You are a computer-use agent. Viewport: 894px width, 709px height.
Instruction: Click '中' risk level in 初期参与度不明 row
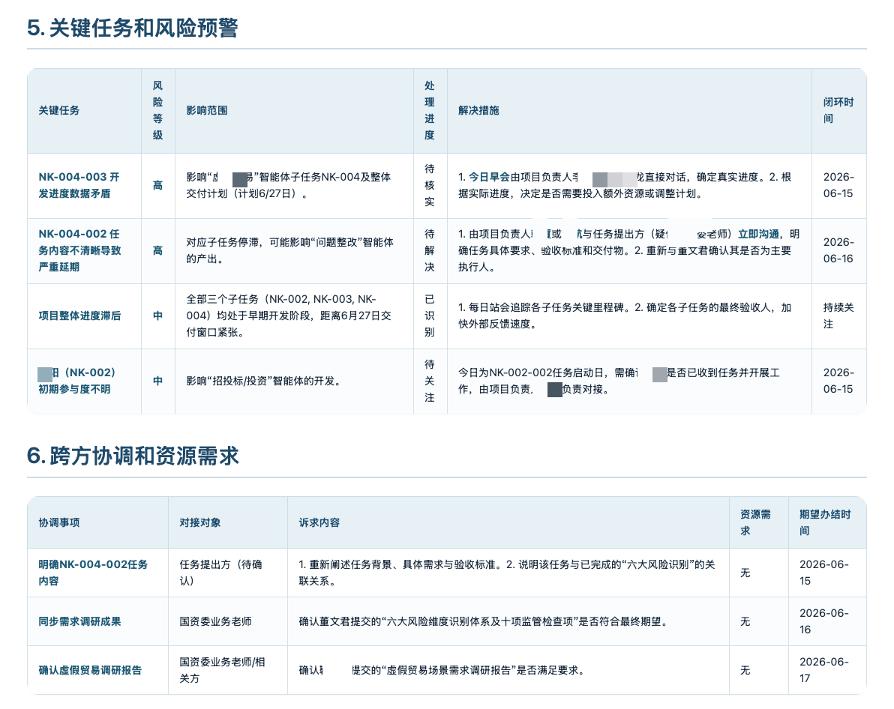(x=158, y=381)
